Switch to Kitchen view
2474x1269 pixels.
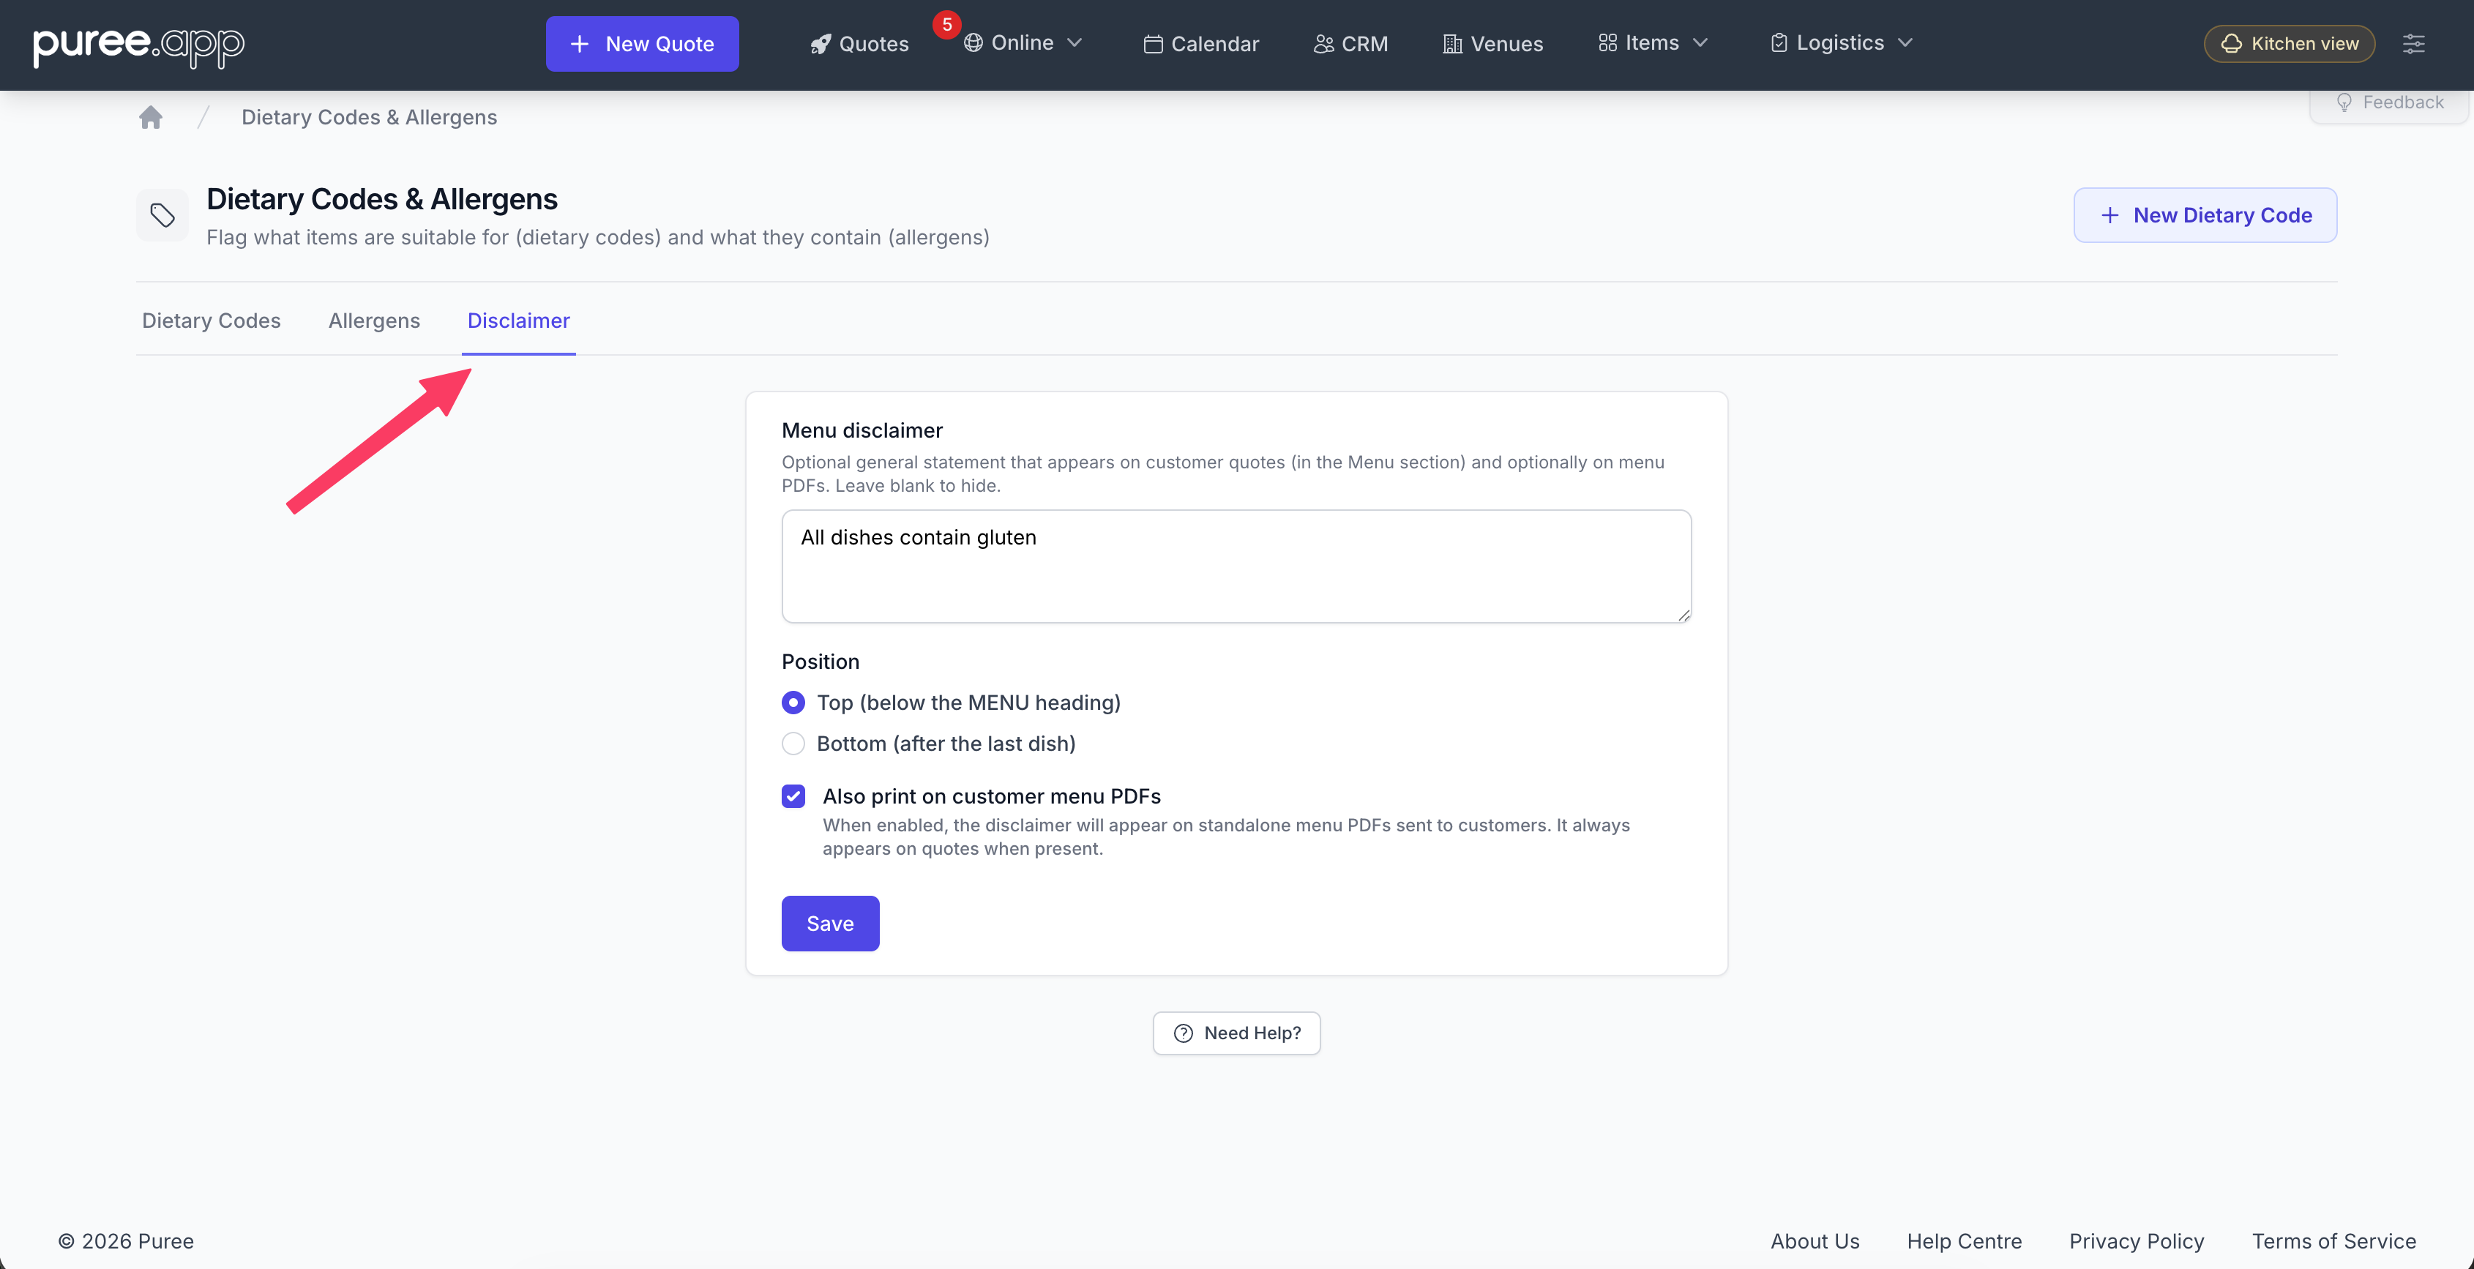coord(2290,44)
